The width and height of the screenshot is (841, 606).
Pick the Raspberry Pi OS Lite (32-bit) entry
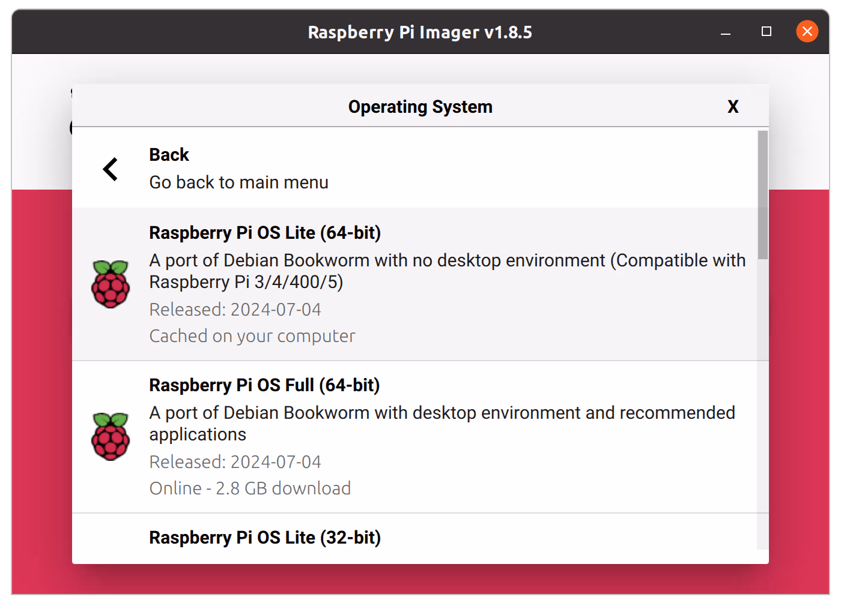[x=265, y=538]
